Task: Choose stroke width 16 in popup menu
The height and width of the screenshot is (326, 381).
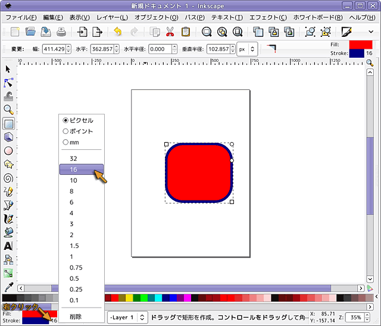Action: click(74, 170)
